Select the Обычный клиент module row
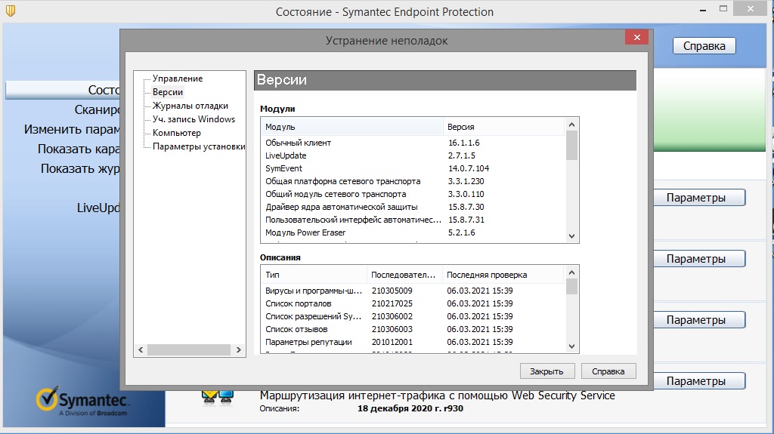This screenshot has height=434, width=774. click(x=413, y=143)
